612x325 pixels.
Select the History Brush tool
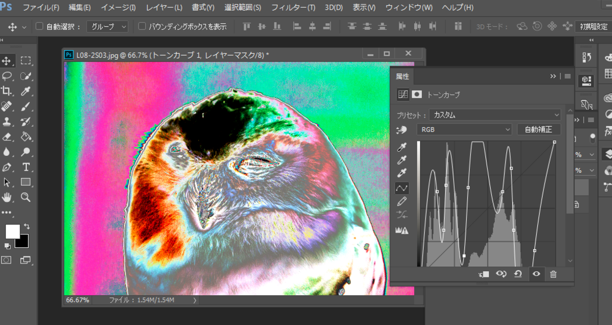click(x=26, y=121)
